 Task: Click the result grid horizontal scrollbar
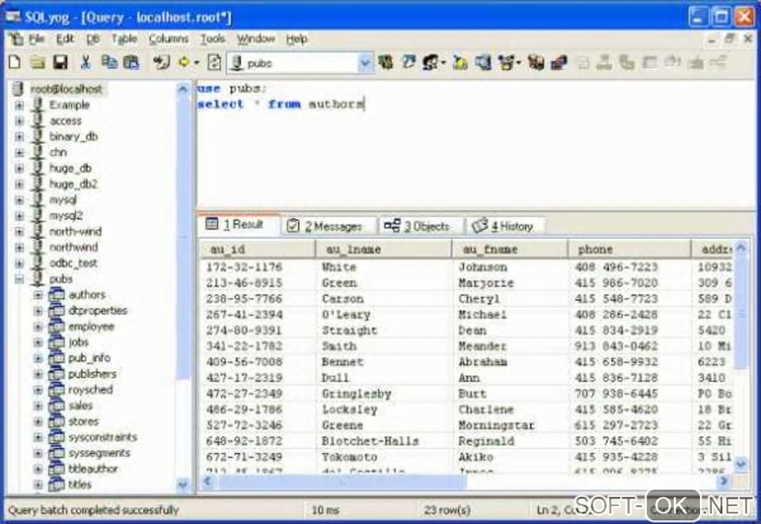(341, 481)
